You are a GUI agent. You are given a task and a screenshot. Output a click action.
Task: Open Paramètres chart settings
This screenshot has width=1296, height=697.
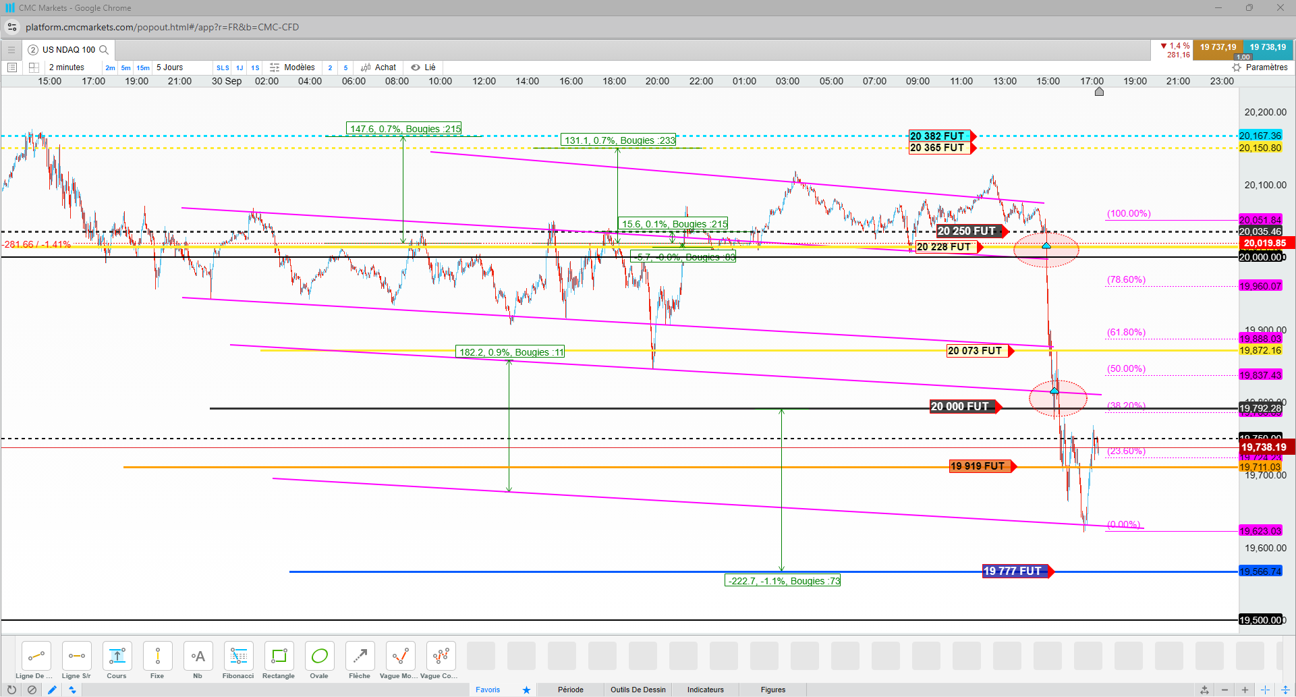pos(1260,67)
